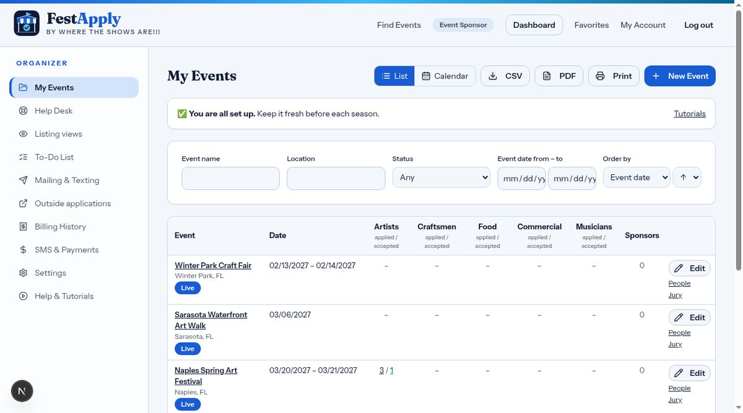Image resolution: width=743 pixels, height=413 pixels.
Task: Click the FestApply logo icon
Action: click(27, 23)
